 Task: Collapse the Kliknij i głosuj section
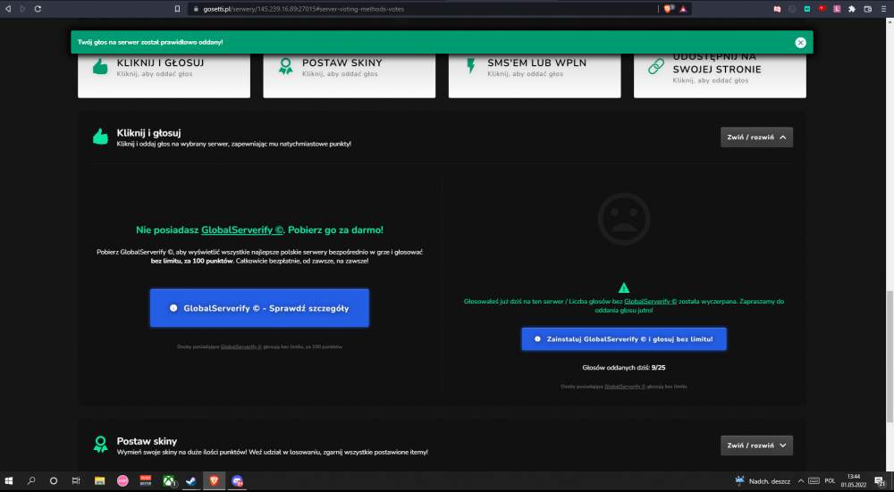[756, 138]
